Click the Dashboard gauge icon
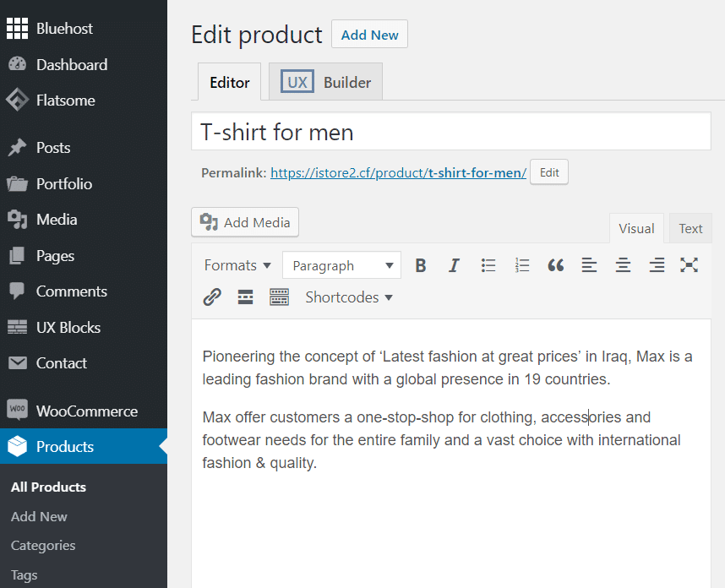Image resolution: width=725 pixels, height=588 pixels. pos(17,64)
